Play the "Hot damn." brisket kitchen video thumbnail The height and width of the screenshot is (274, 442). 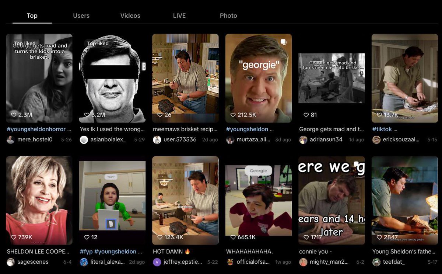point(185,200)
